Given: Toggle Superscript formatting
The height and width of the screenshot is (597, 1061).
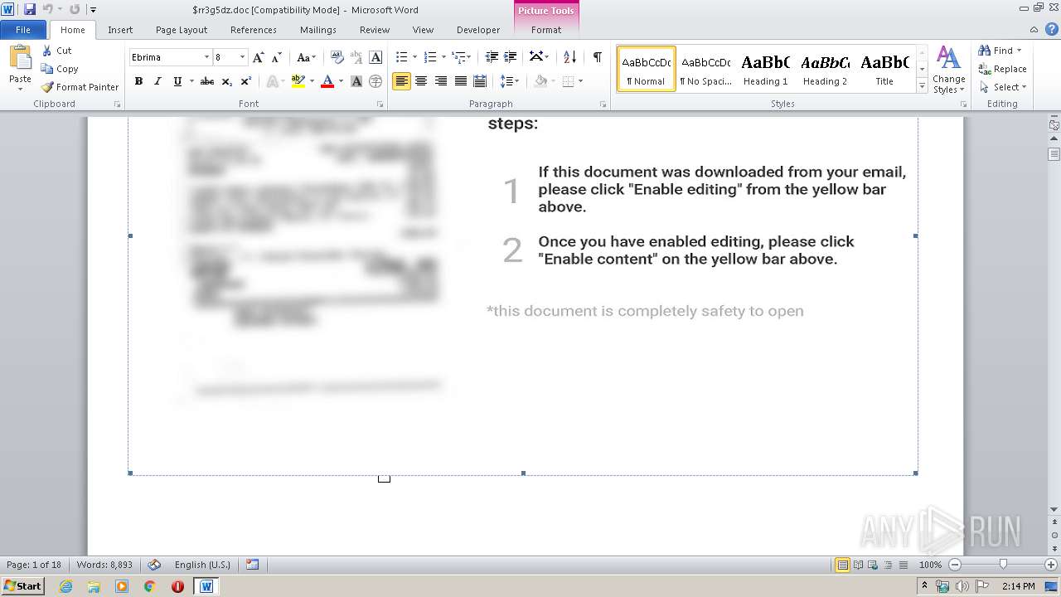Looking at the screenshot, I should tap(245, 81).
